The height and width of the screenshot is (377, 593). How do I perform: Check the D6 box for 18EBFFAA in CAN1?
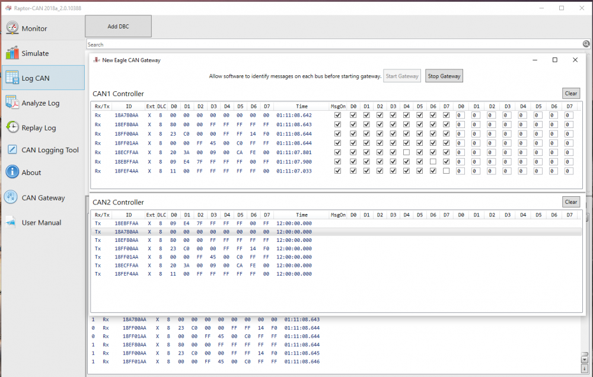(x=433, y=162)
